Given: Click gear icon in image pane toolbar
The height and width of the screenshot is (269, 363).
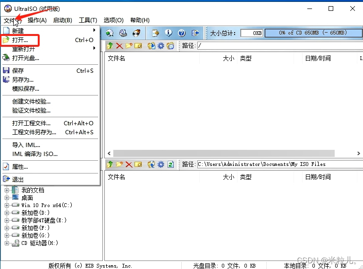Looking at the screenshot, I should [160, 46].
